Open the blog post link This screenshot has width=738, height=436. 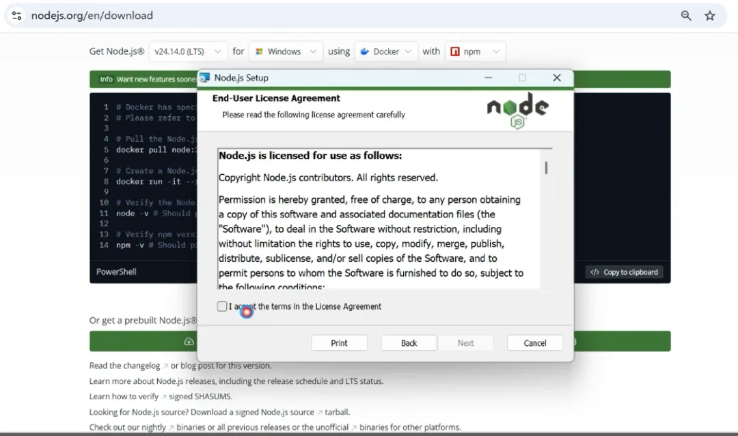point(197,366)
